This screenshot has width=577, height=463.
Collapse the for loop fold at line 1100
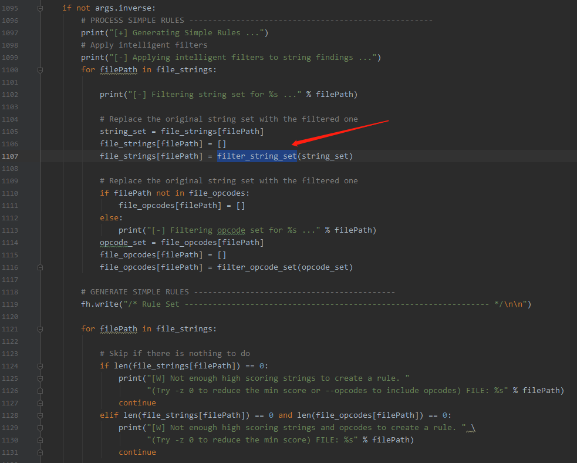click(40, 70)
